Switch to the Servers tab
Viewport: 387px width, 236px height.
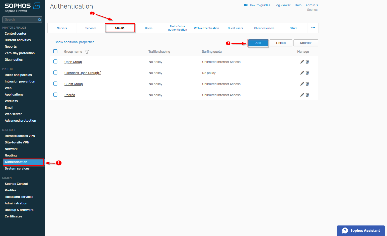62,28
